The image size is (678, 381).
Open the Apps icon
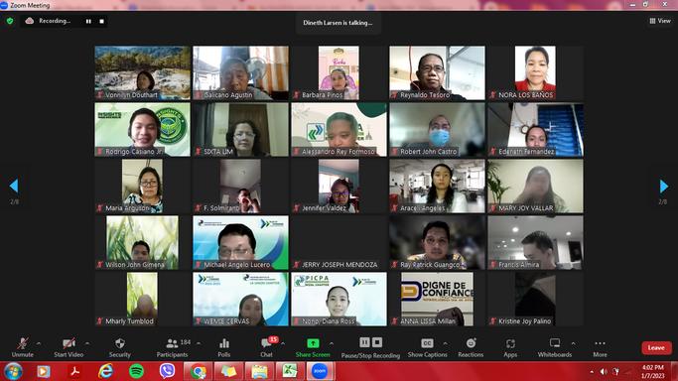point(510,343)
